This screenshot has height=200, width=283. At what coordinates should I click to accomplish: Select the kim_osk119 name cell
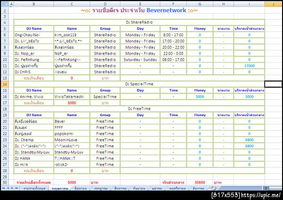(x=72, y=35)
